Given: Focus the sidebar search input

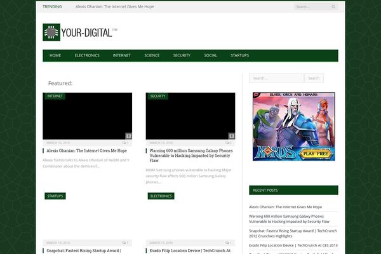Looking at the screenshot, I should (276, 78).
